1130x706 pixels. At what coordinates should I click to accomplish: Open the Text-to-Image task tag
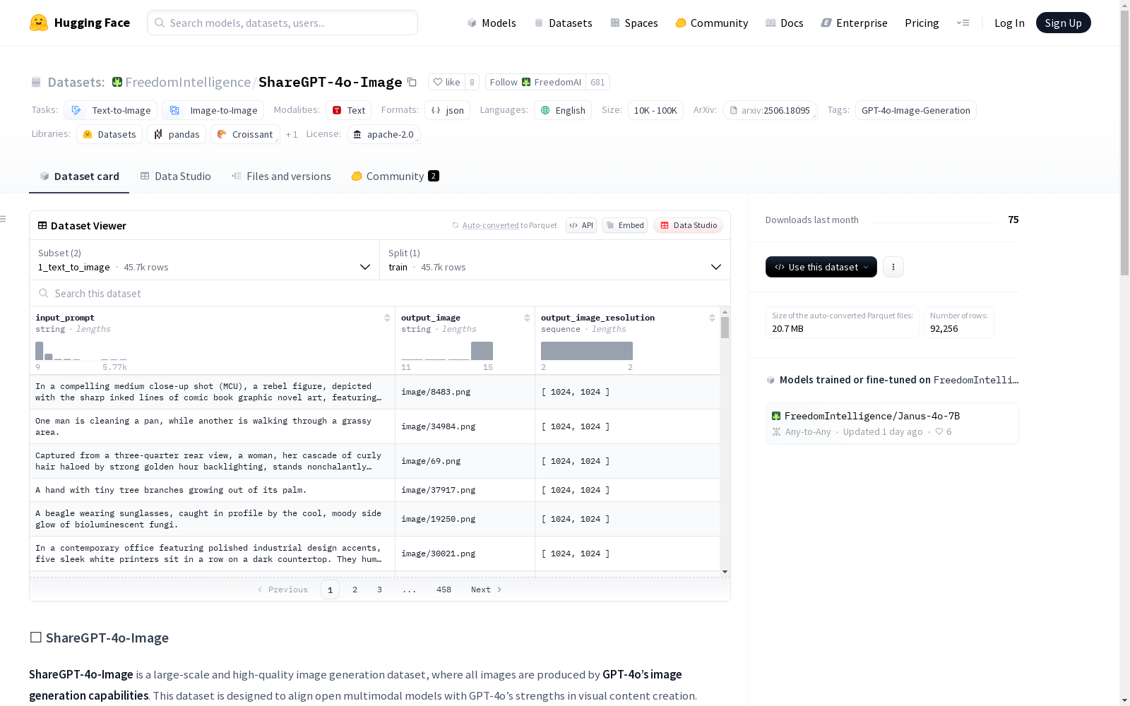pyautogui.click(x=110, y=110)
